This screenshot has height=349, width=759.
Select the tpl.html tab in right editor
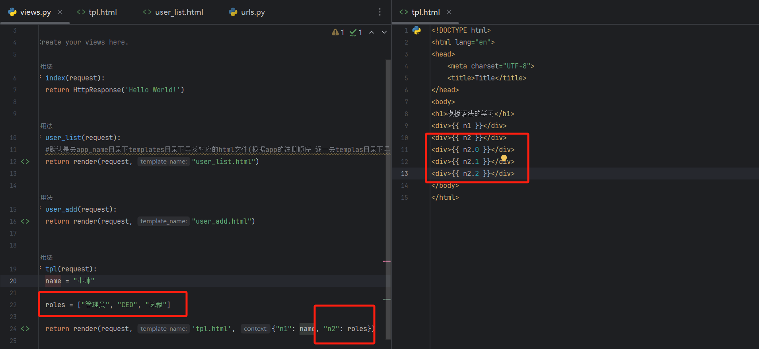point(426,12)
